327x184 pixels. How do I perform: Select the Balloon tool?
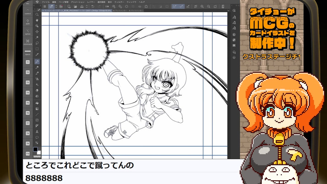pos(37,137)
